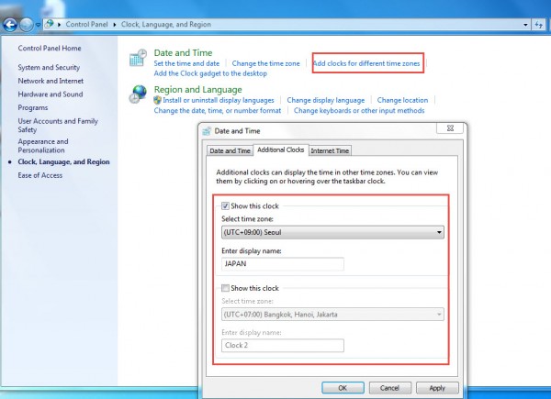Open System and Security category
Viewport: 551px width, 399px height.
pyautogui.click(x=49, y=67)
